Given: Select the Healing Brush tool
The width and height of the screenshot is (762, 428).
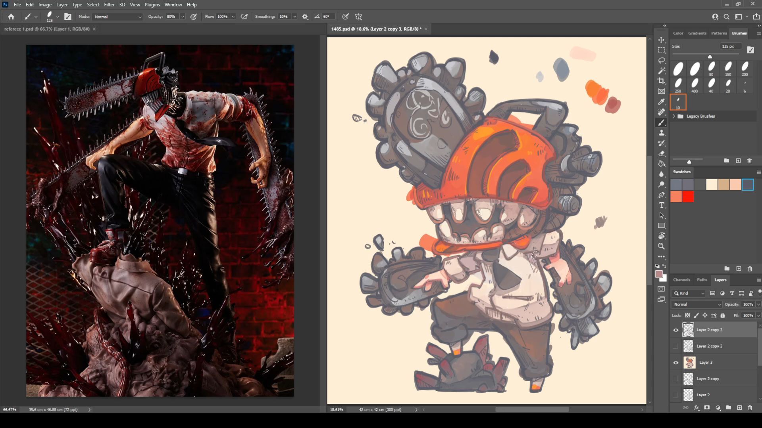Looking at the screenshot, I should click(661, 112).
